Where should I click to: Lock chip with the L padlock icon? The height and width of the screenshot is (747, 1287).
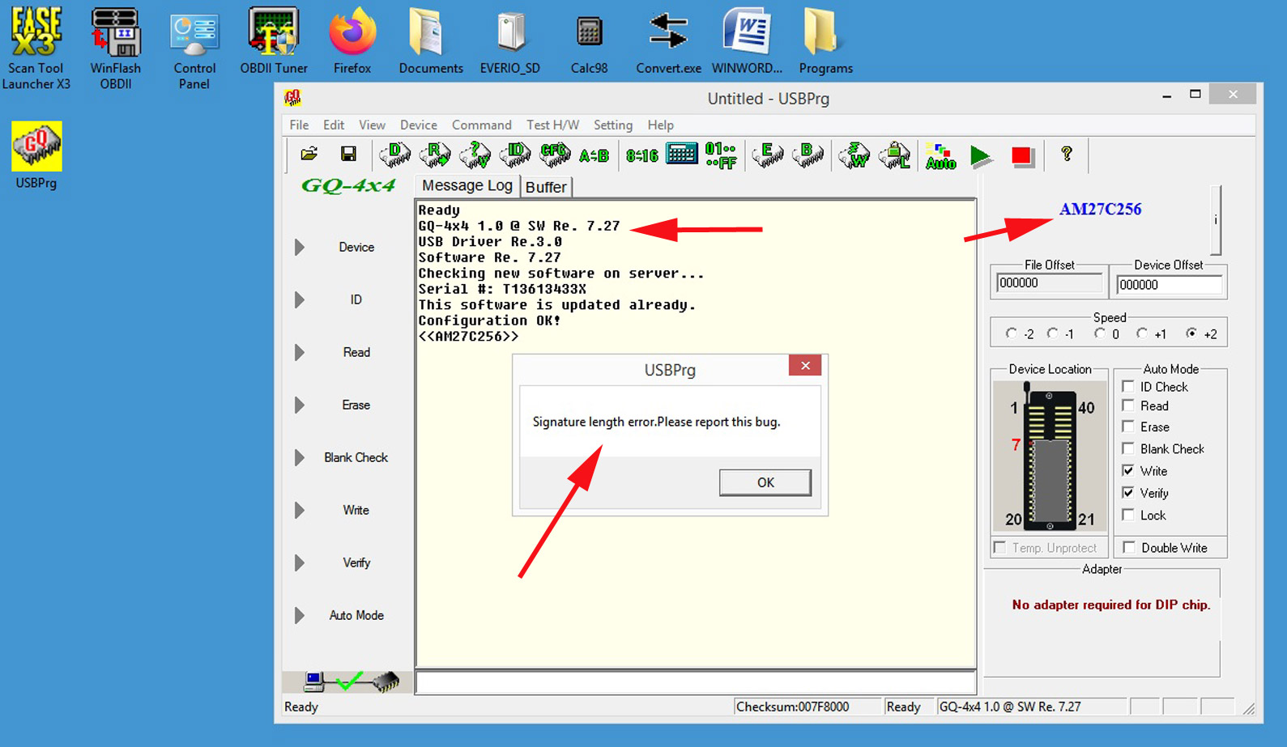(895, 154)
